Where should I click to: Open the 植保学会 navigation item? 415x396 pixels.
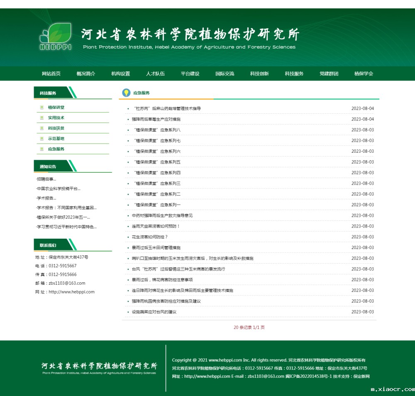[364, 74]
